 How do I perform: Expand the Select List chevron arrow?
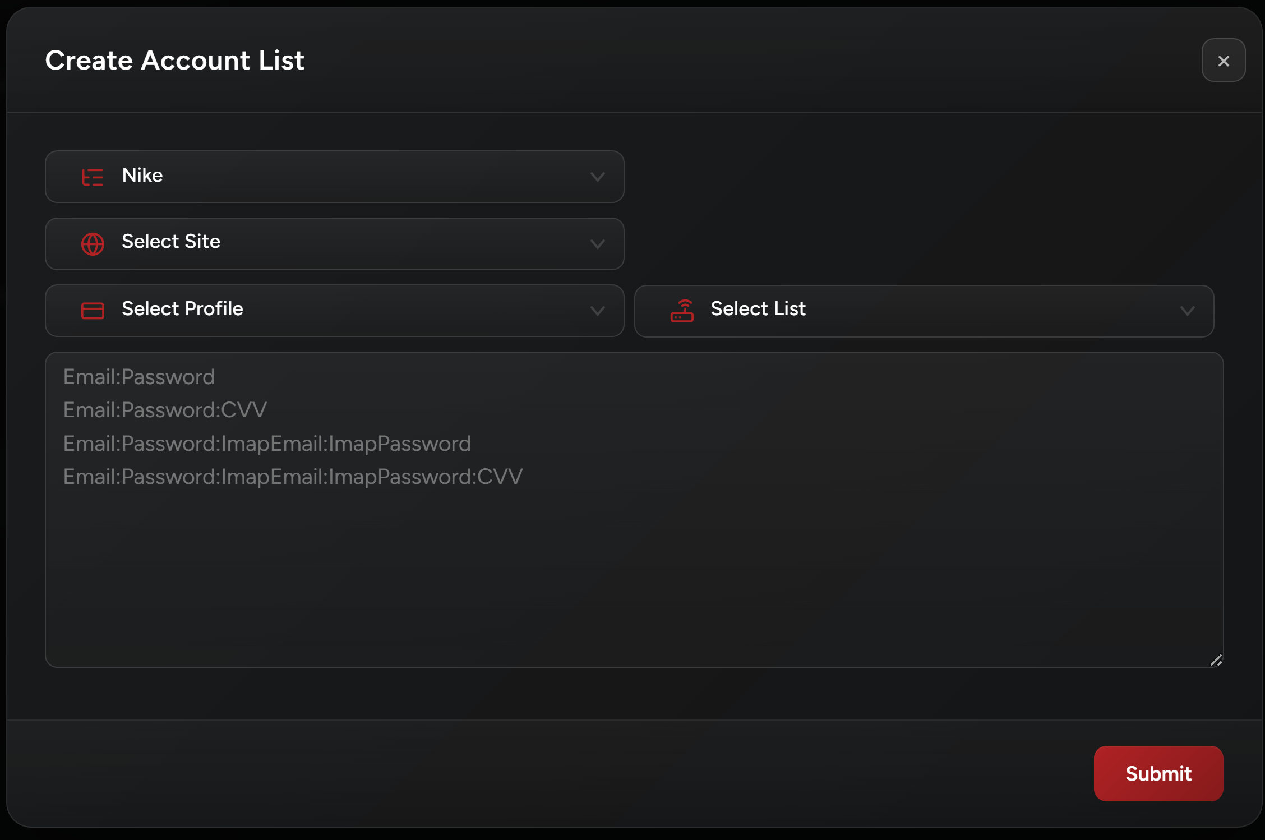1187,311
